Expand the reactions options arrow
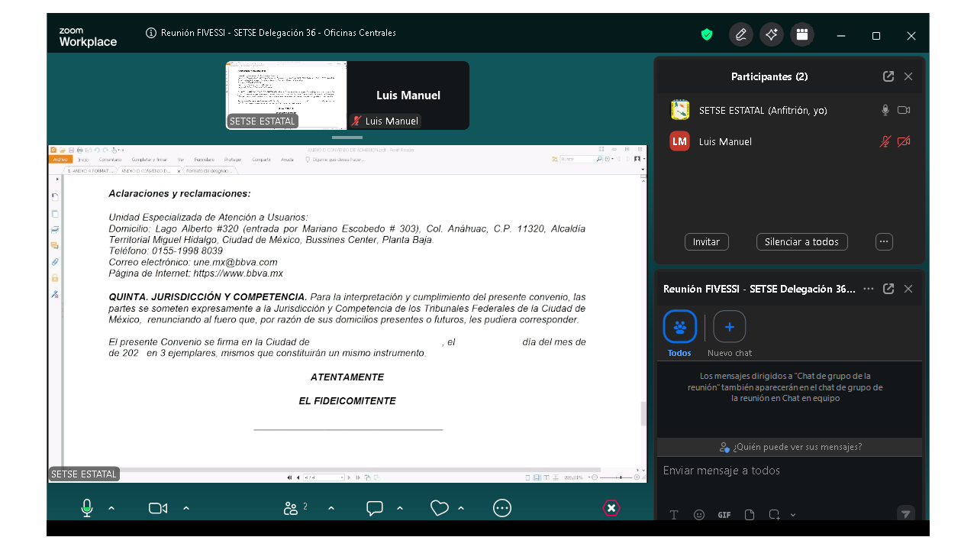Screen dimensions: 977x550 [x=461, y=508]
